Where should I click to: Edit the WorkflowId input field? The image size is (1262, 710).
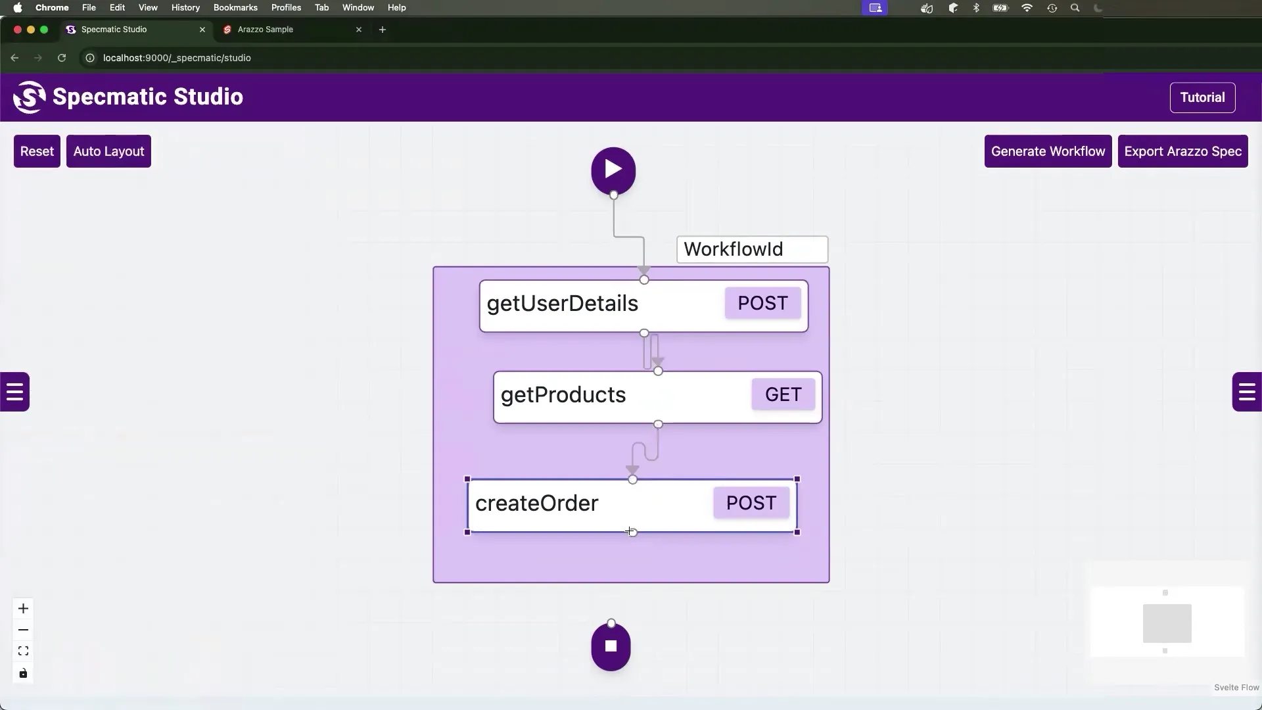pos(752,249)
